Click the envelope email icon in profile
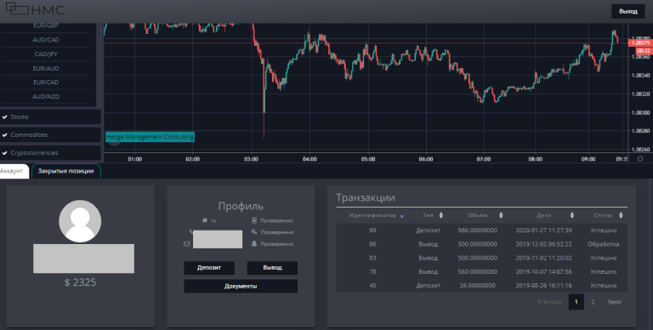653x330 pixels. click(x=187, y=244)
